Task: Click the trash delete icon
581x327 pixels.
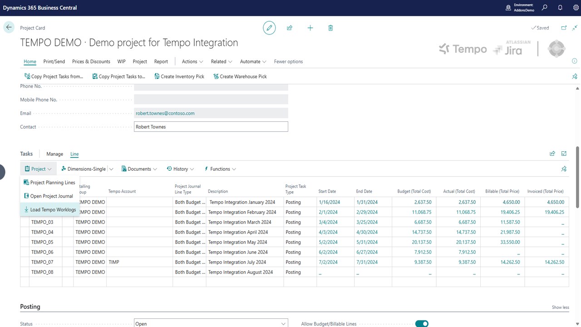Action: tap(330, 28)
